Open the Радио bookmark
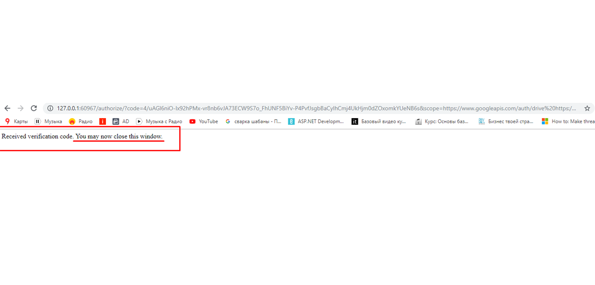 (x=81, y=122)
